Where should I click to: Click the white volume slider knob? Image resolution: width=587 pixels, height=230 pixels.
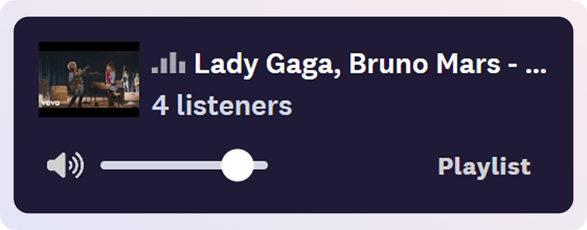[x=238, y=165]
